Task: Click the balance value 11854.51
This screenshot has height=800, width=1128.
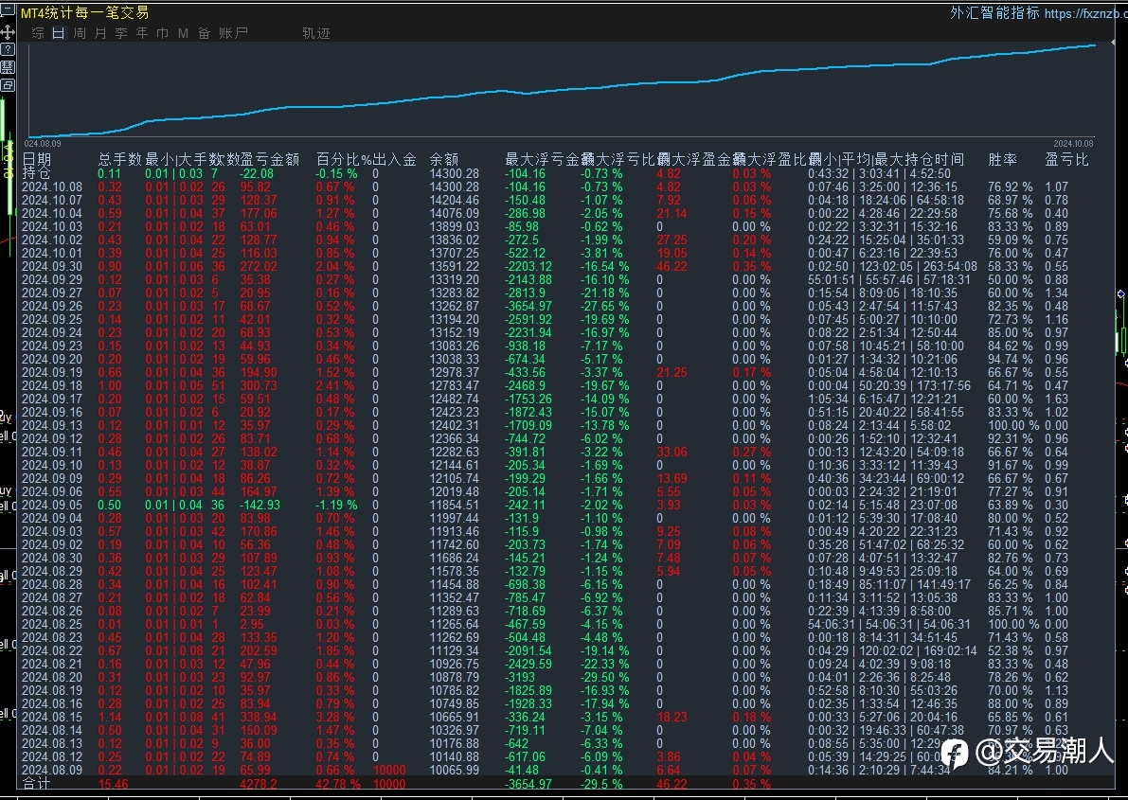Action: (x=454, y=505)
